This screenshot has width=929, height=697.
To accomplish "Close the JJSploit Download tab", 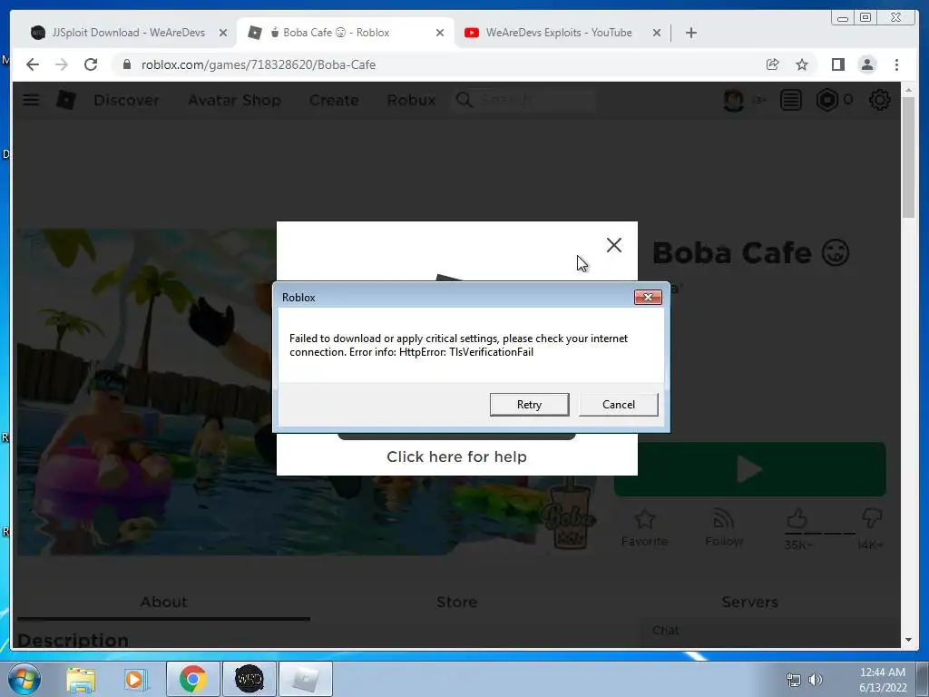I will [223, 33].
